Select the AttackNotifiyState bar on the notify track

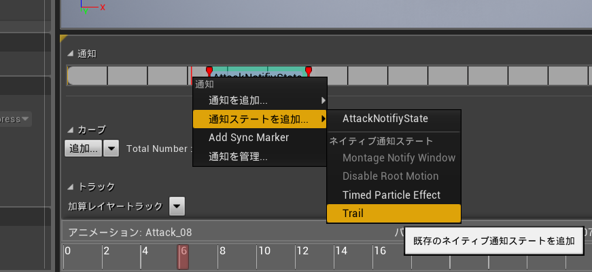[259, 73]
